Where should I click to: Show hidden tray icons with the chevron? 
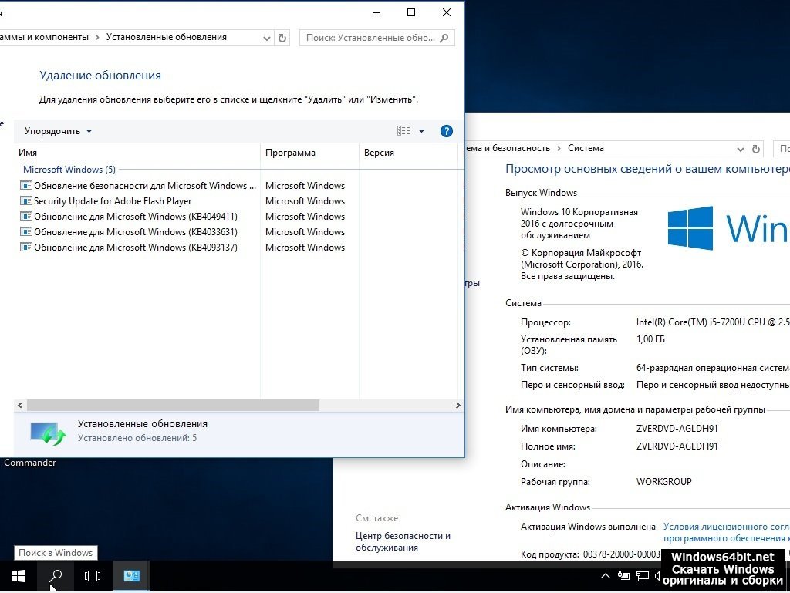pyautogui.click(x=606, y=576)
